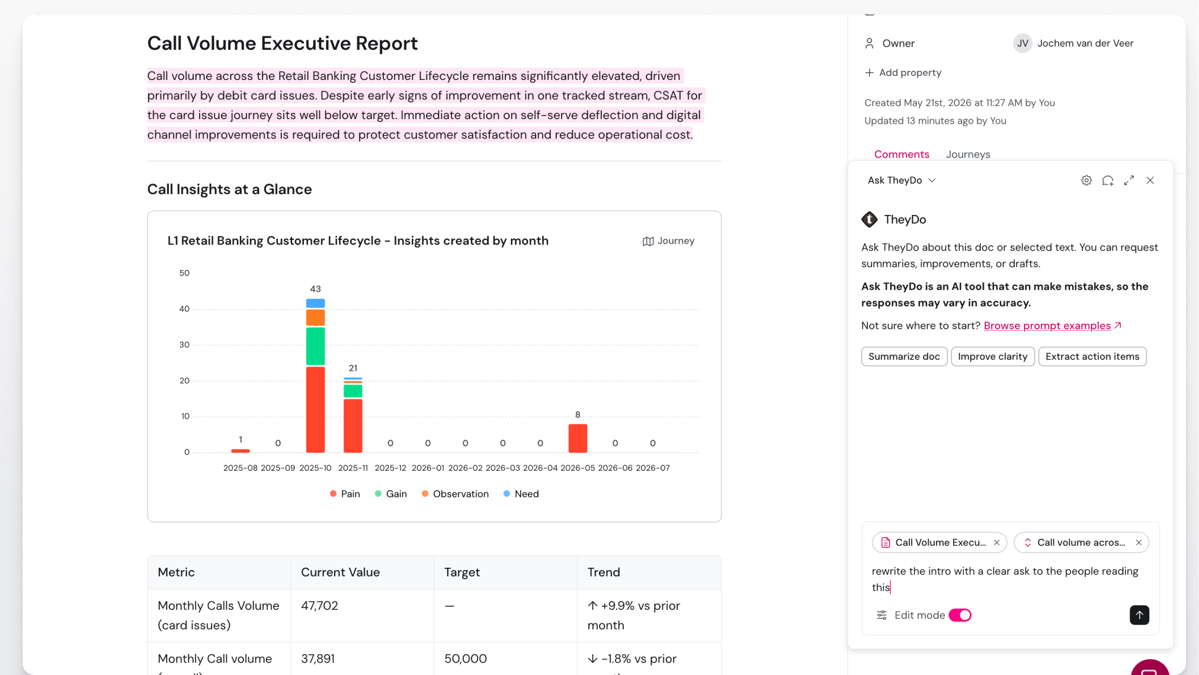Click the TheyDo logo icon
This screenshot has width=1199, height=675.
[869, 220]
